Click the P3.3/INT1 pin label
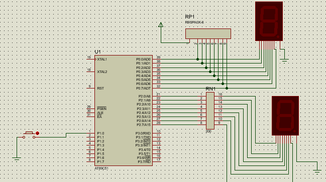The width and height of the screenshot is (326, 182). [x=143, y=145]
